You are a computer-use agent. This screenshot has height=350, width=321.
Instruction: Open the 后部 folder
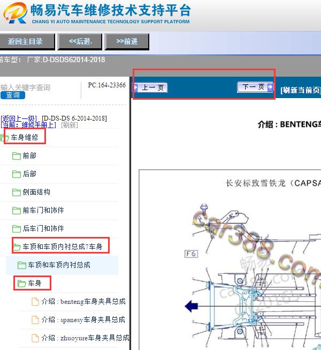(29, 174)
